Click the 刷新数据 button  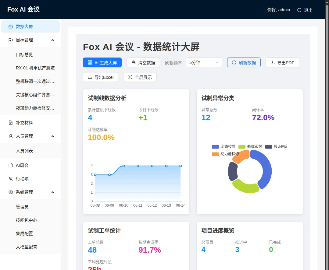pyautogui.click(x=244, y=62)
